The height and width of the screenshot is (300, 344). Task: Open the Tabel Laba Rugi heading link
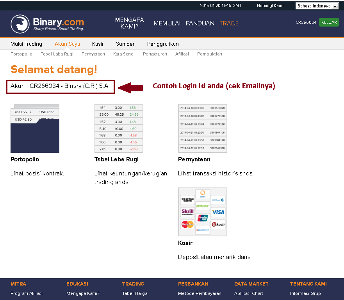pyautogui.click(x=116, y=159)
